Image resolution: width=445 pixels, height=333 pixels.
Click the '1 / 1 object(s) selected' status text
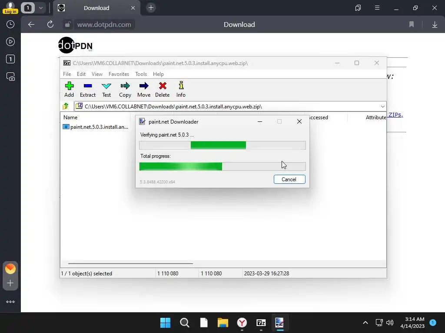(86, 274)
